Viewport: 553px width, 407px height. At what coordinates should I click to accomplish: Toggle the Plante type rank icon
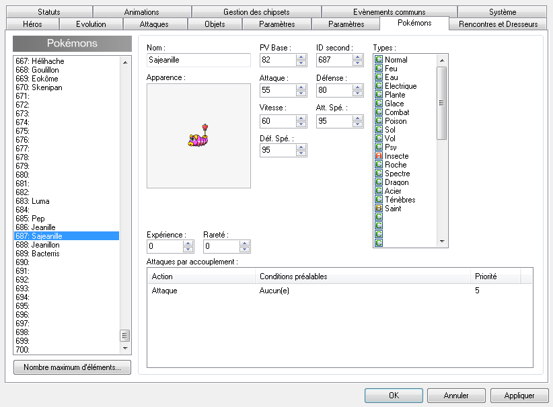379,95
